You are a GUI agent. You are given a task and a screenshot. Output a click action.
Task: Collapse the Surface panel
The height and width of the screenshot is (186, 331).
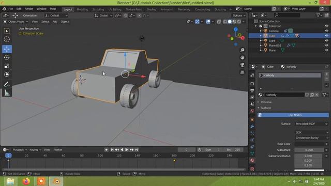[266, 108]
